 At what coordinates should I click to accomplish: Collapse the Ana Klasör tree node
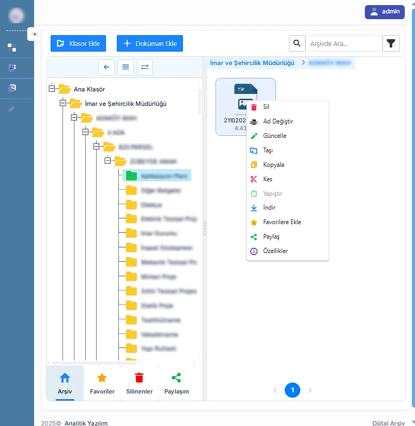coord(52,89)
